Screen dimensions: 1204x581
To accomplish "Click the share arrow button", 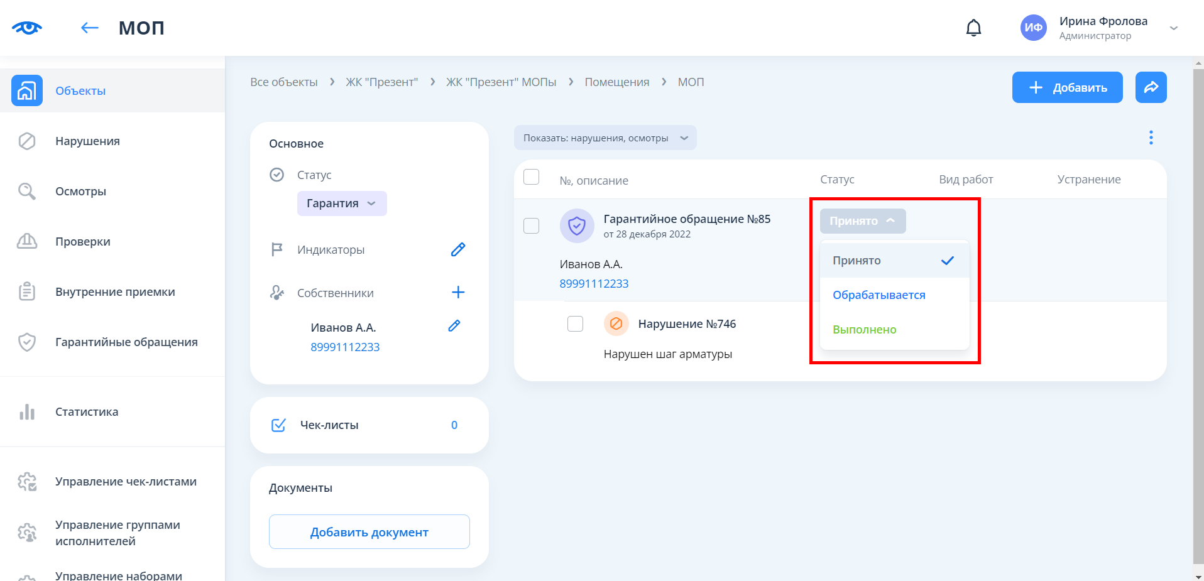I will (1151, 87).
